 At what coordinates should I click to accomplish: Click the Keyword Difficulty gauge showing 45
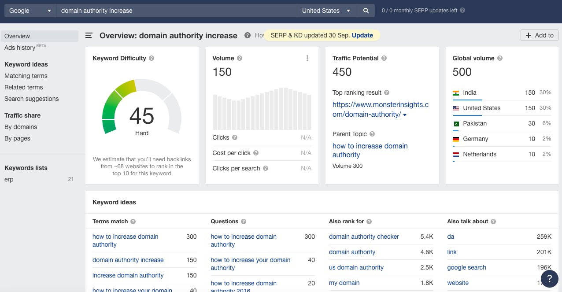(142, 107)
